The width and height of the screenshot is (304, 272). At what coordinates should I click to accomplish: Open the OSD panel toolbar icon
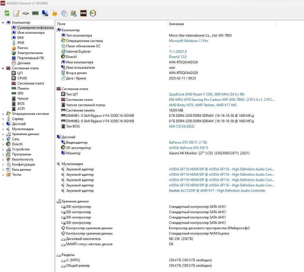(83, 13)
